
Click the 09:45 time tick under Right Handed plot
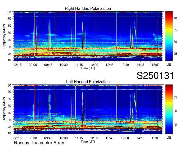point(48,65)
